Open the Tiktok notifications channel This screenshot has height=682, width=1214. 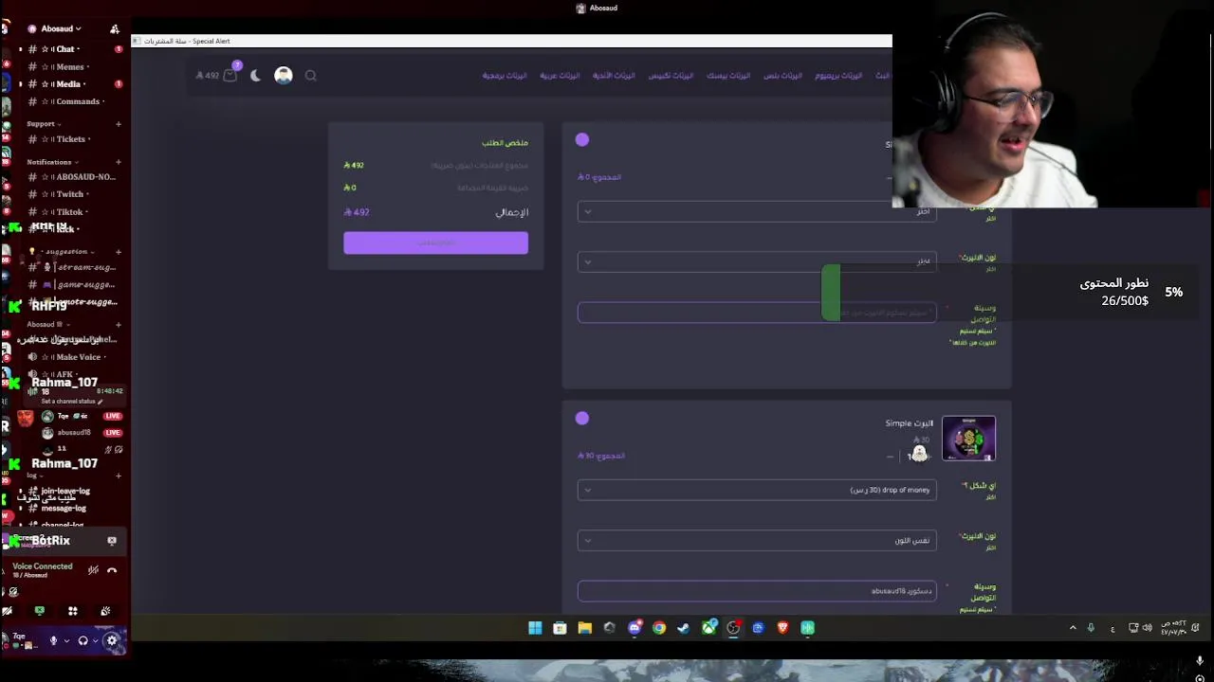[x=72, y=211]
